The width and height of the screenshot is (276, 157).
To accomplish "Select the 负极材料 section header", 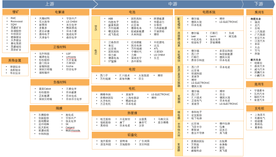I will (x=60, y=82).
